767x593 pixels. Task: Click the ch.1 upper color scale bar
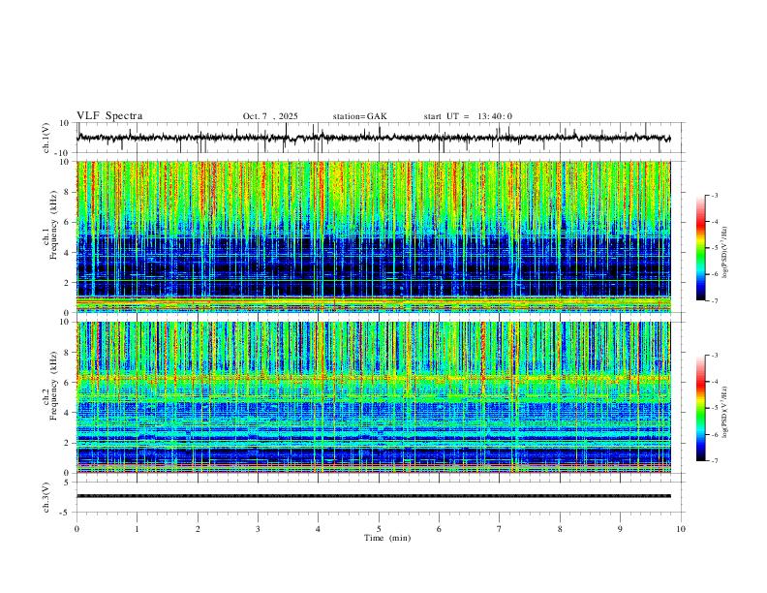(x=700, y=248)
